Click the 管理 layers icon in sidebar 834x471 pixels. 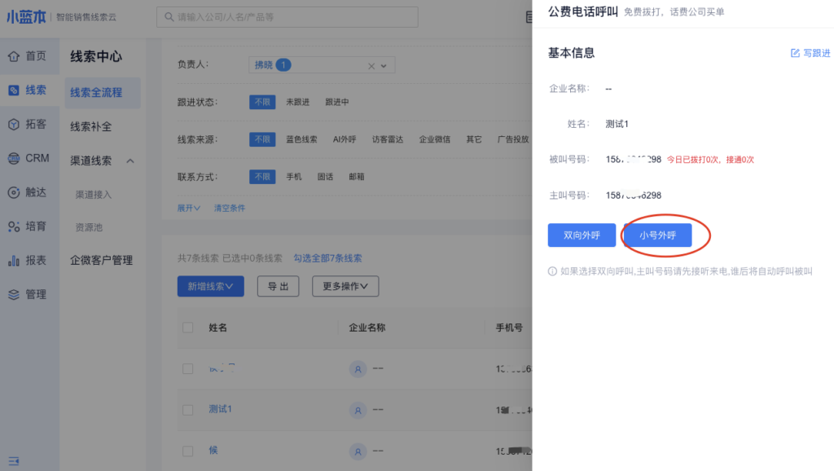coord(14,294)
